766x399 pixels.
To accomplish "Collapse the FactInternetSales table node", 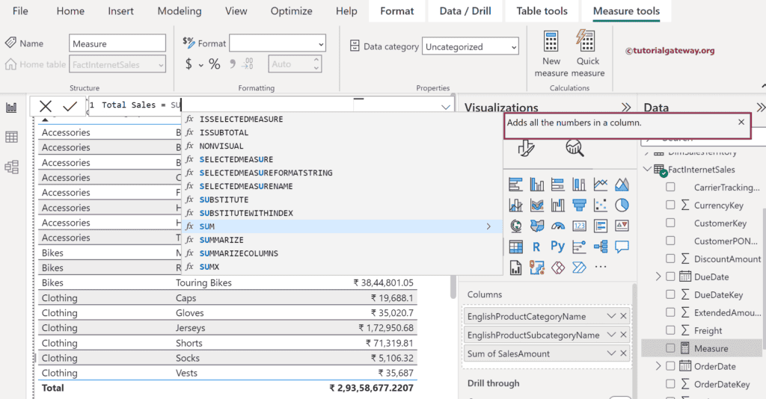I will 647,169.
